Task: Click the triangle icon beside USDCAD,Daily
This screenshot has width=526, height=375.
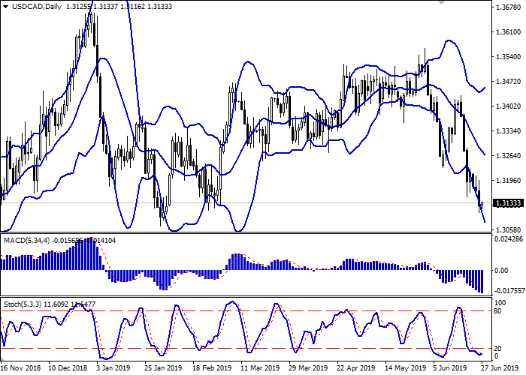Action: pyautogui.click(x=5, y=6)
